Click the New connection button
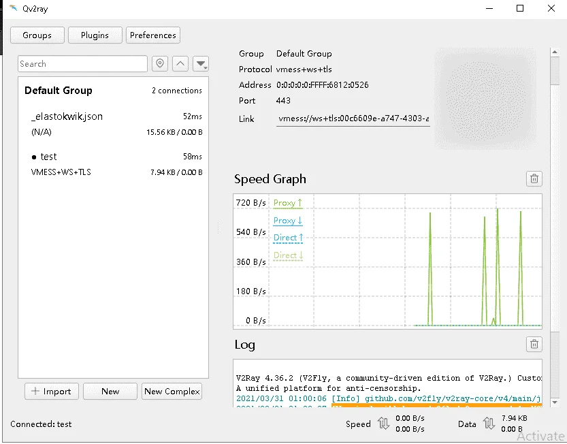Image resolution: width=567 pixels, height=444 pixels. tap(110, 391)
